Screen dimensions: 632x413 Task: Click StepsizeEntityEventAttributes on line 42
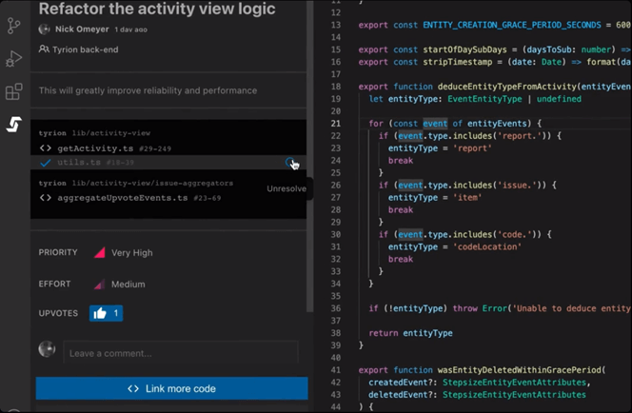point(514,382)
